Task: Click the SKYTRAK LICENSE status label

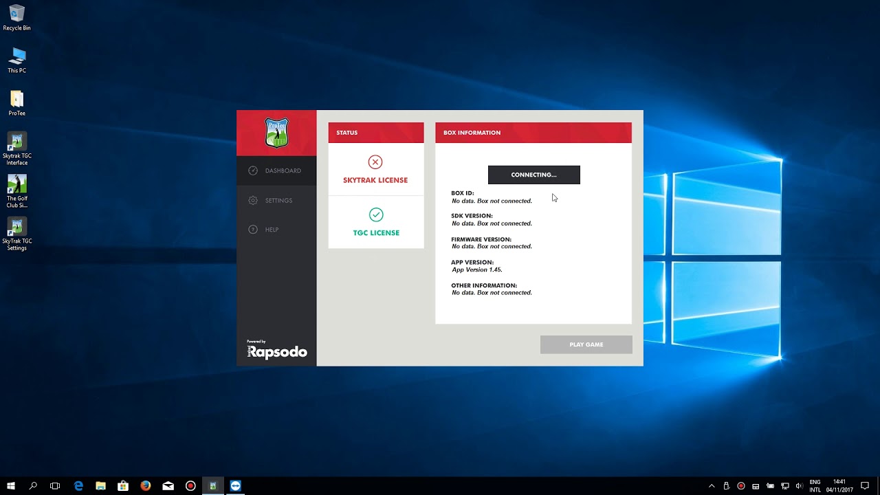Action: 375,180
